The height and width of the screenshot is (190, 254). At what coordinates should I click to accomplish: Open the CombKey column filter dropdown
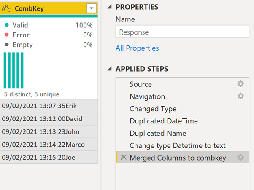click(91, 8)
